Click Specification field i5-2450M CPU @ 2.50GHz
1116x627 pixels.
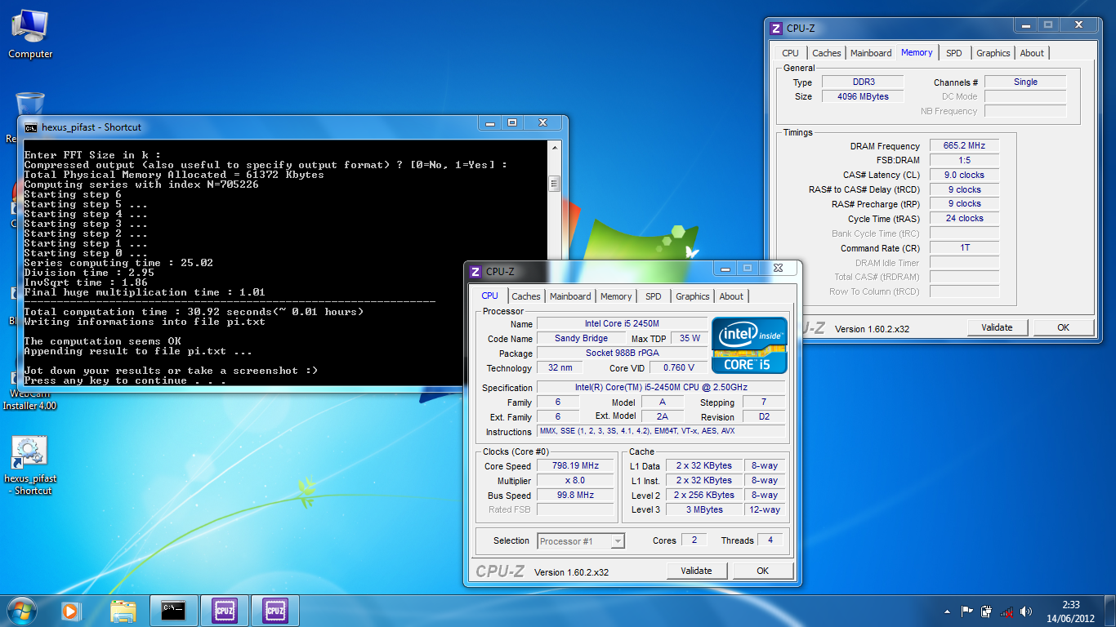(x=661, y=387)
